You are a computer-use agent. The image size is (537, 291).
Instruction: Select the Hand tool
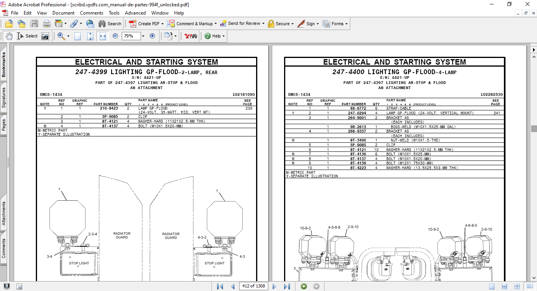pyautogui.click(x=9, y=36)
